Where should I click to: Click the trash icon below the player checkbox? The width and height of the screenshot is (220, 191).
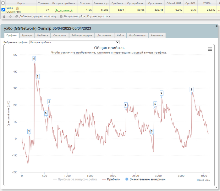pos(3,16)
